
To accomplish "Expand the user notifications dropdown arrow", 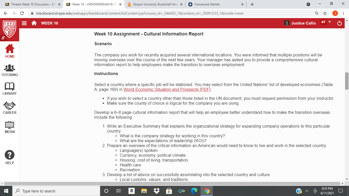I will point(330,22).
